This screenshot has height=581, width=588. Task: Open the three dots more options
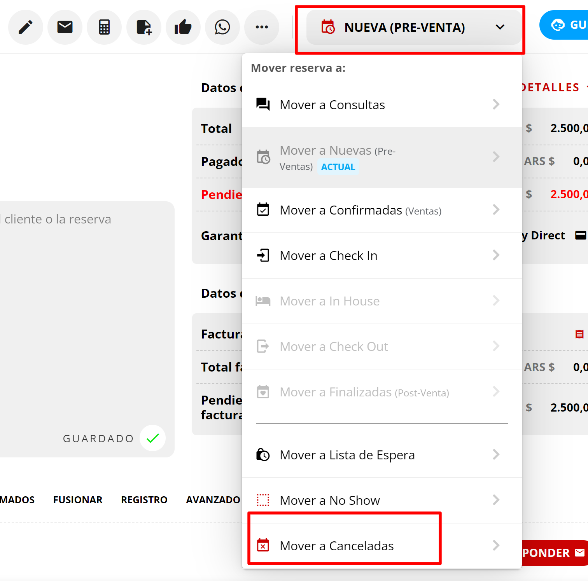point(262,27)
